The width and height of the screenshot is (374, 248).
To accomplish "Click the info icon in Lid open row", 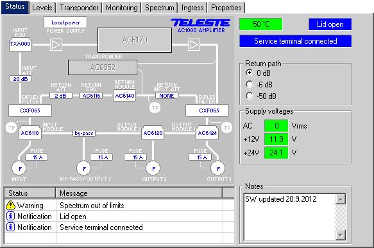I will (10, 216).
